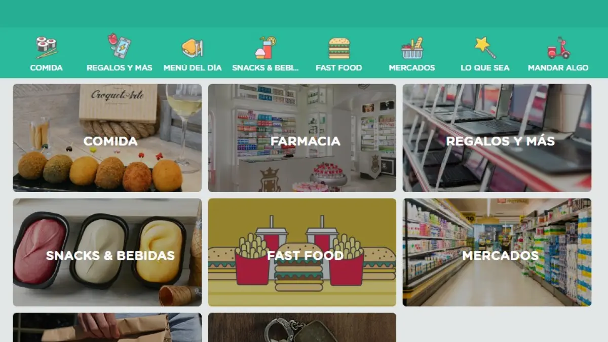Open the Regalos y Más phone icon
The image size is (608, 342).
pos(120,46)
